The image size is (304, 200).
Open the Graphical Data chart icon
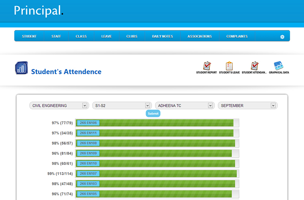(x=279, y=66)
